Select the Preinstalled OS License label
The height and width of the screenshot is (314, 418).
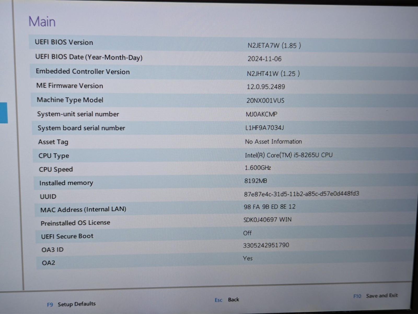click(75, 223)
